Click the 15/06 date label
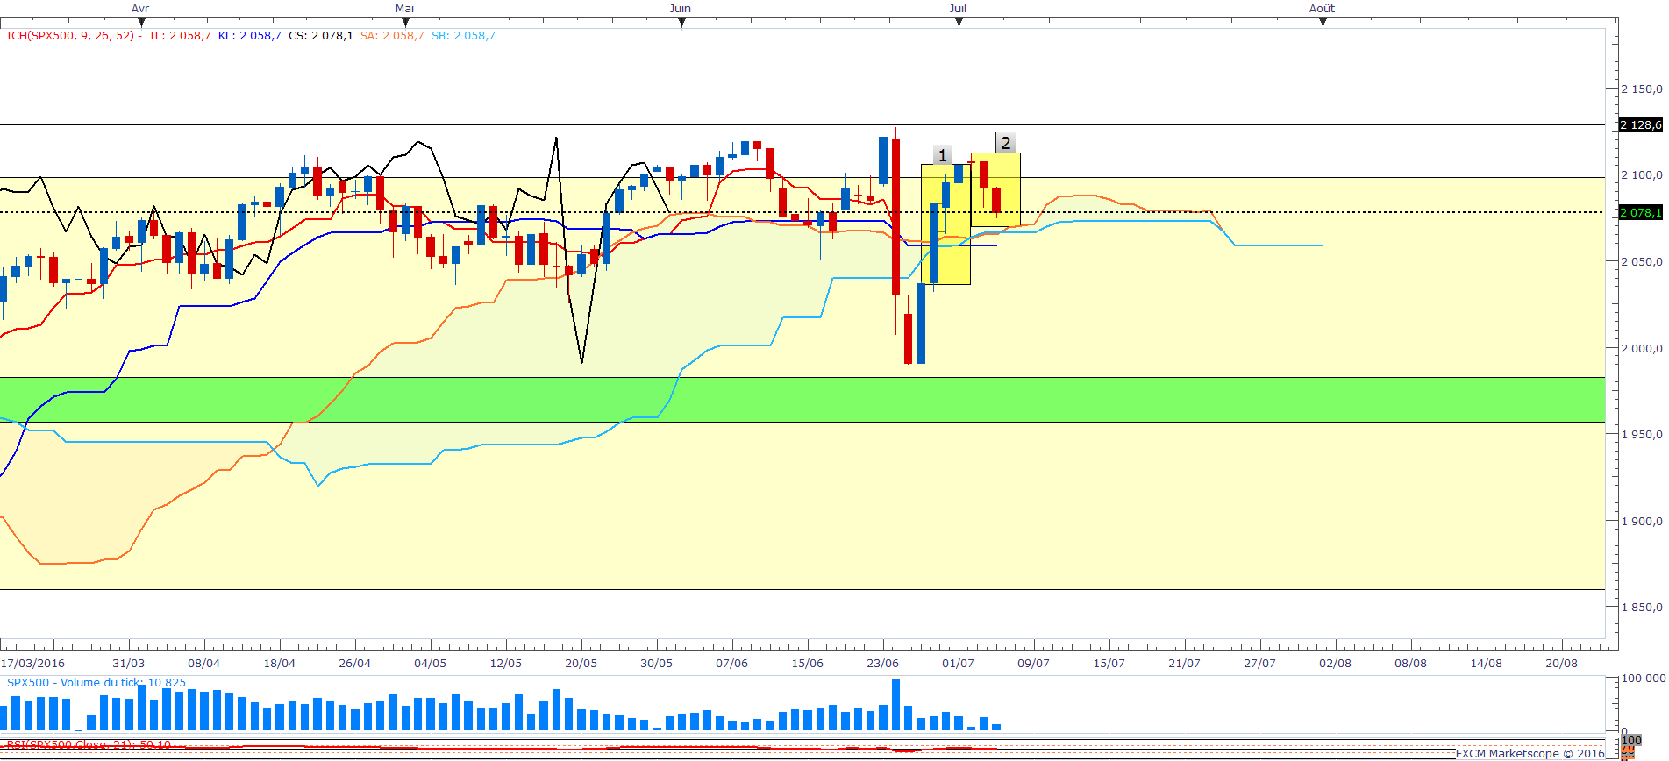This screenshot has width=1669, height=761. [808, 664]
